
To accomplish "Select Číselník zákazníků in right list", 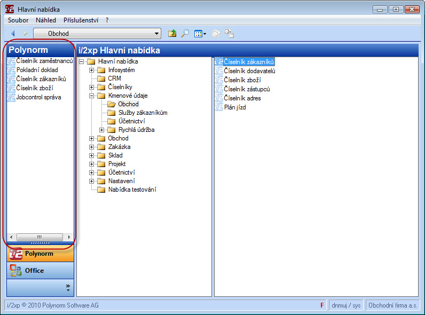I will coord(249,62).
